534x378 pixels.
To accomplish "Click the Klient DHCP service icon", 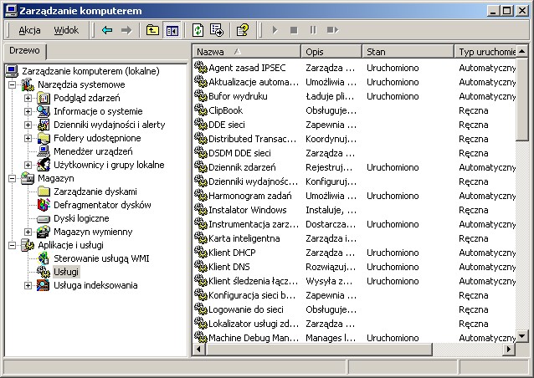I will [201, 252].
